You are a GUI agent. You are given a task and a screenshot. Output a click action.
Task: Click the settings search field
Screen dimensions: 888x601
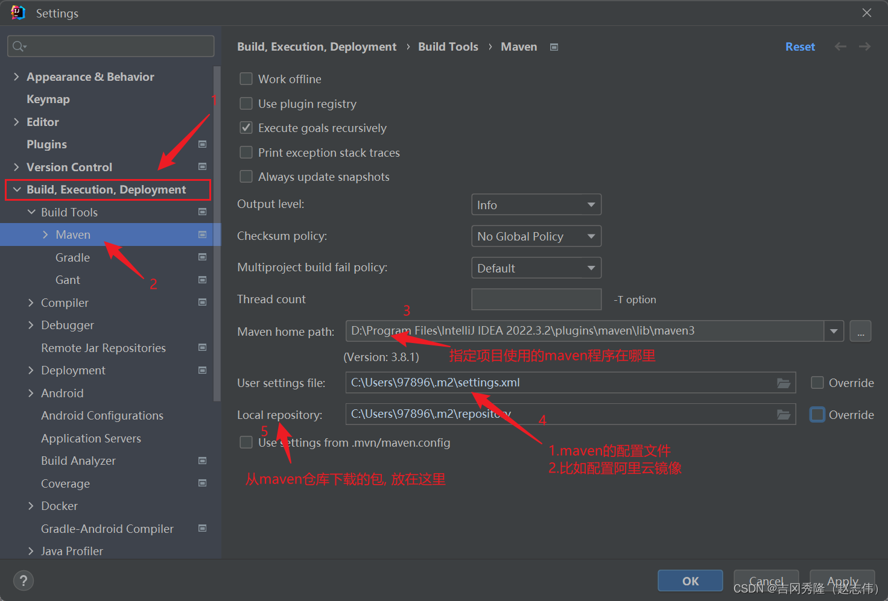click(x=111, y=46)
